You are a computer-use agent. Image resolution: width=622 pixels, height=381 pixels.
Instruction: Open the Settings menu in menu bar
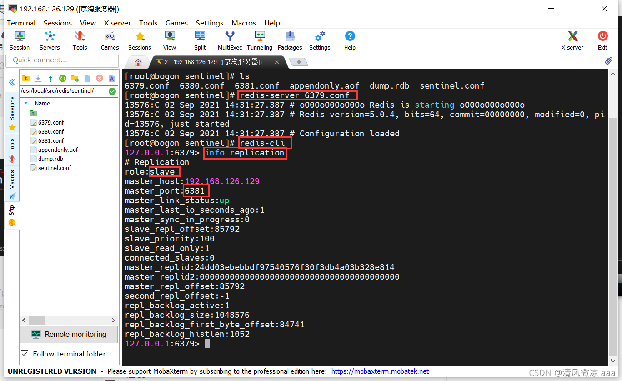pos(210,23)
